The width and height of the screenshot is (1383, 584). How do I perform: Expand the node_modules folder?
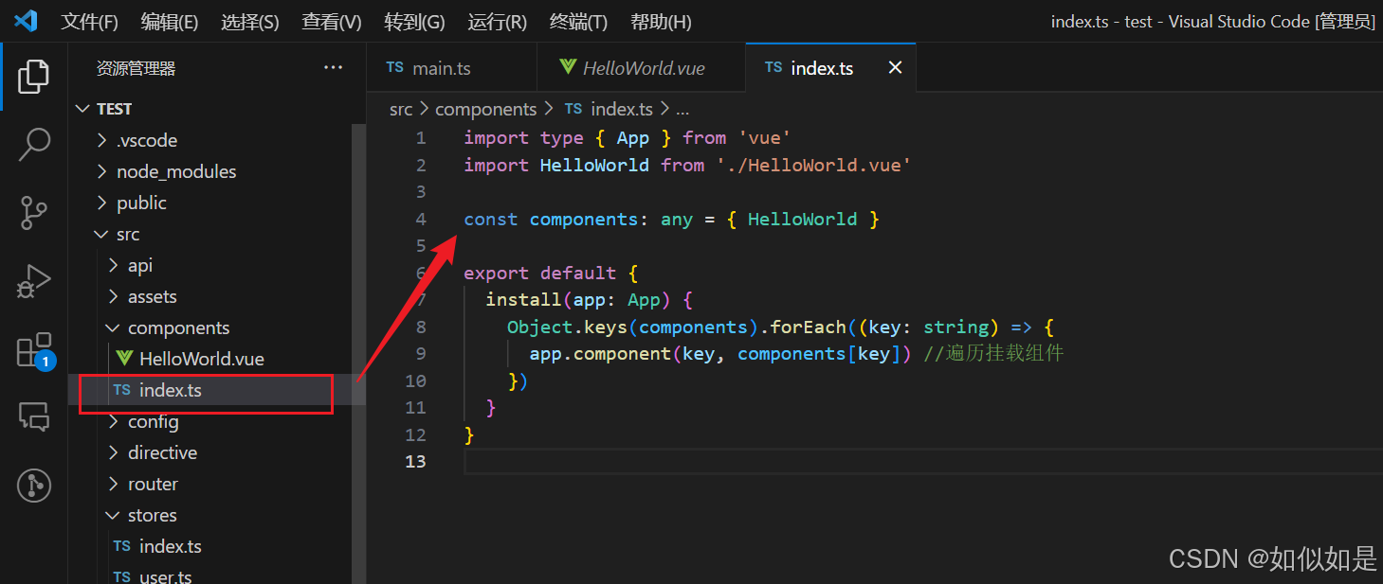click(102, 171)
